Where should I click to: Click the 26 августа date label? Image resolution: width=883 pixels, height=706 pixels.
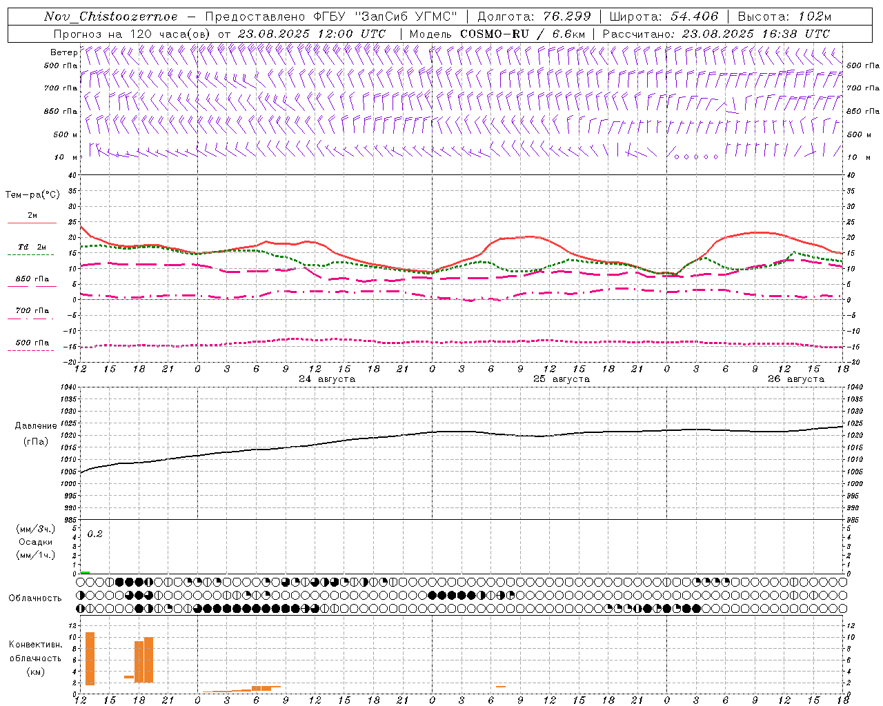(796, 379)
